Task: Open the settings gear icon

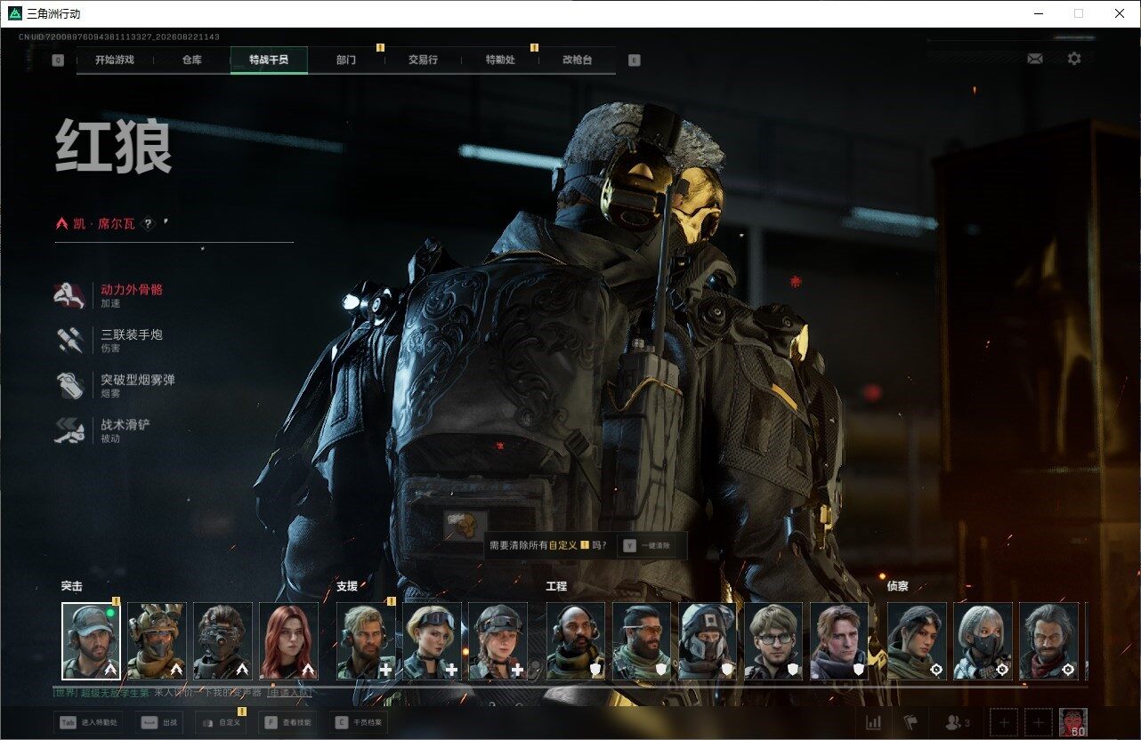Action: [x=1074, y=59]
